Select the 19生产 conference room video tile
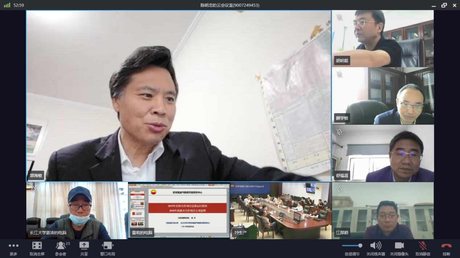Image resolution: width=460 pixels, height=258 pixels. pos(281,210)
